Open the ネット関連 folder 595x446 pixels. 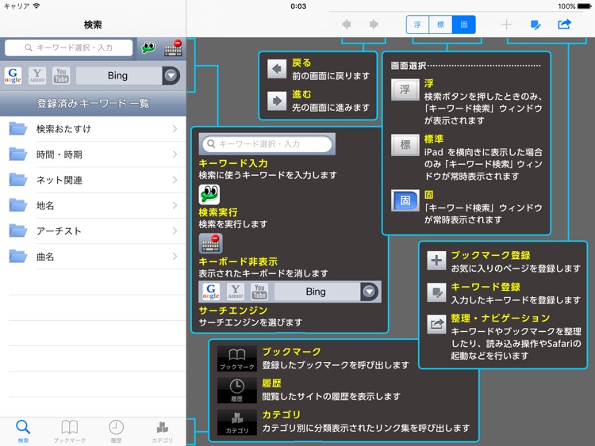click(93, 180)
